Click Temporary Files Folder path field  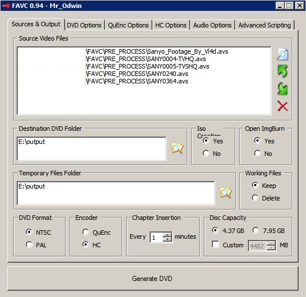(x=116, y=193)
